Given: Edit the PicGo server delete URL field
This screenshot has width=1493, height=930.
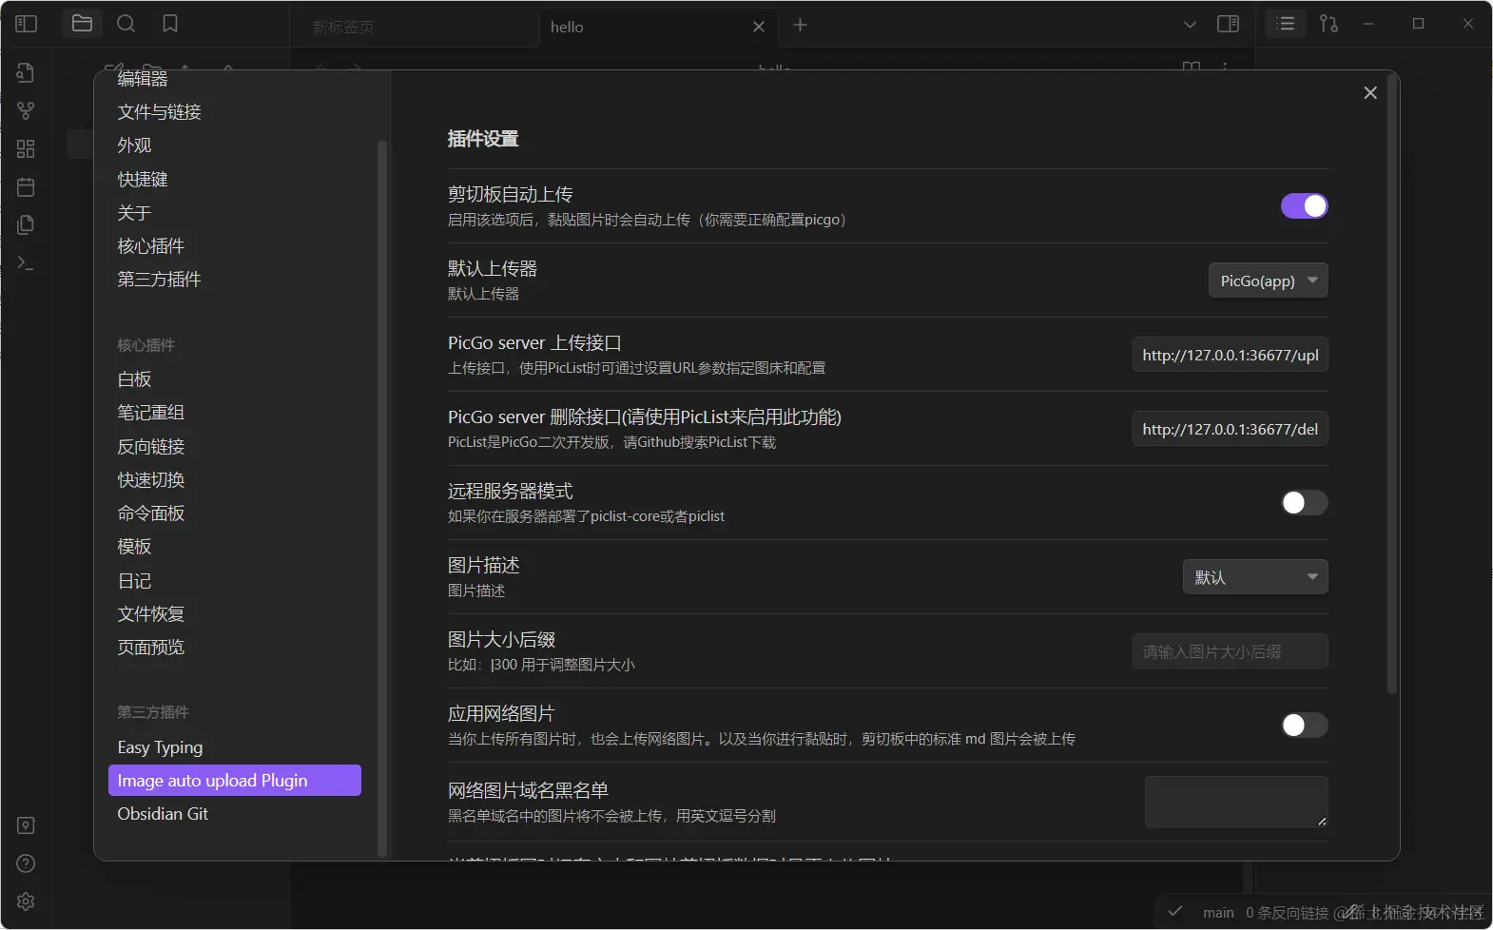Looking at the screenshot, I should click(x=1230, y=429).
